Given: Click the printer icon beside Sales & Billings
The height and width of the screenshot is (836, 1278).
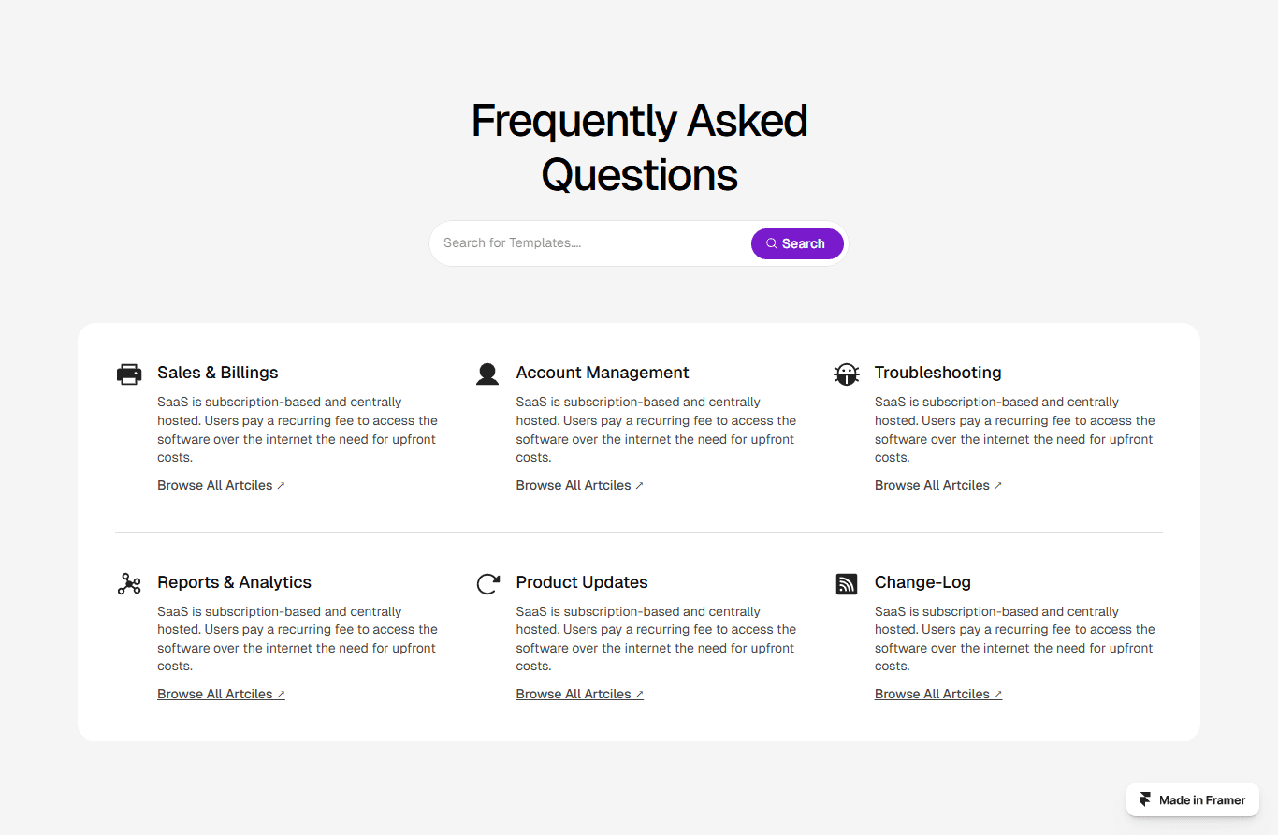Looking at the screenshot, I should click(129, 374).
